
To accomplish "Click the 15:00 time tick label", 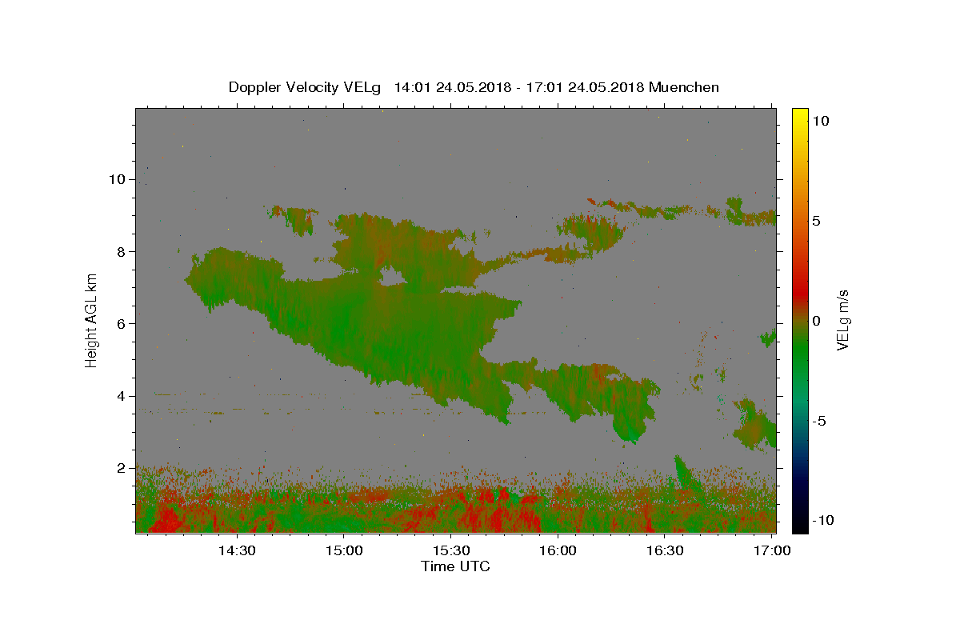I will (344, 550).
